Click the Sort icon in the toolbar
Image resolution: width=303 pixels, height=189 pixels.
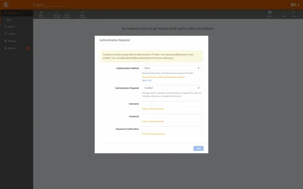pos(284,13)
